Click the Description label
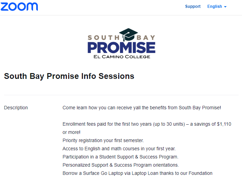This screenshot has width=242, height=181. pos(16,108)
